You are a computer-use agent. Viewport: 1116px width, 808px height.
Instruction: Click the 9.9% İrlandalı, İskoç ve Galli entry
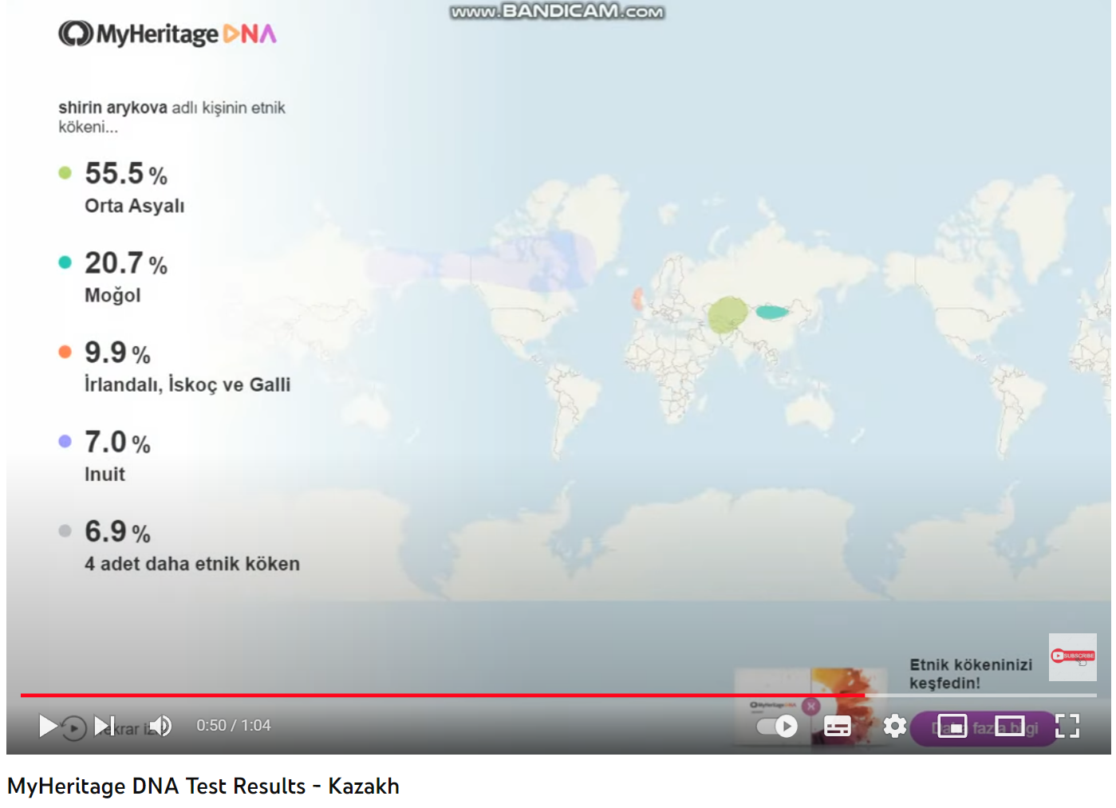pos(175,366)
